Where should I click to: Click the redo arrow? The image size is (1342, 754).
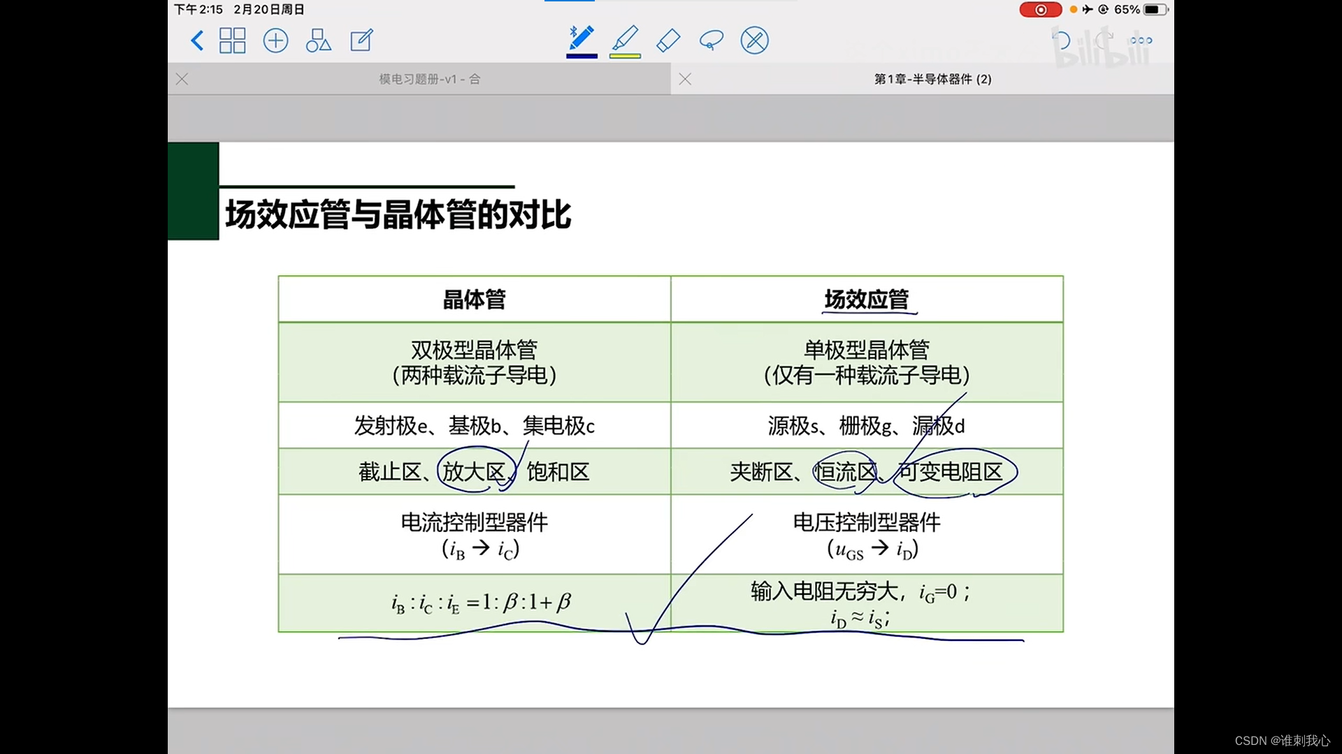point(1104,39)
